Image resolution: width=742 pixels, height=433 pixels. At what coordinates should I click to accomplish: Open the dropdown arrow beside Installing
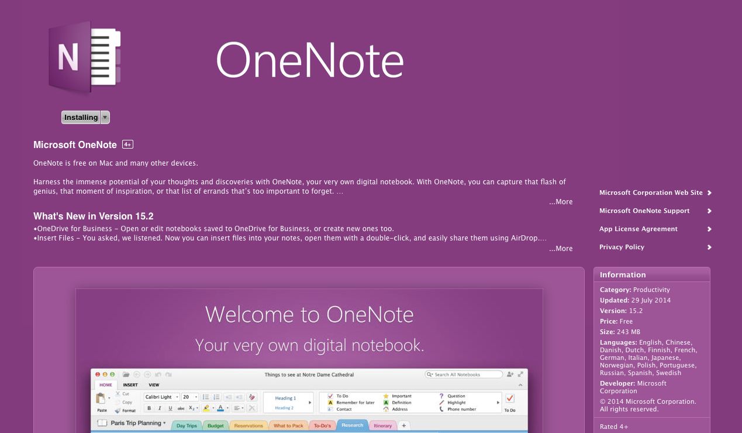click(x=105, y=117)
